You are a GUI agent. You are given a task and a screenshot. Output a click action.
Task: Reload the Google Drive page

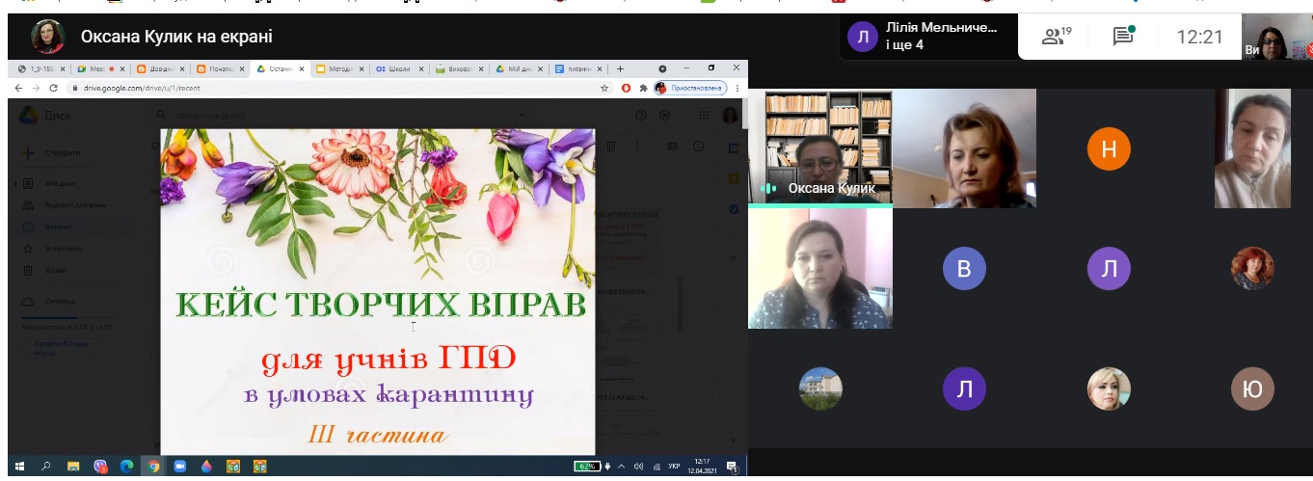[52, 88]
